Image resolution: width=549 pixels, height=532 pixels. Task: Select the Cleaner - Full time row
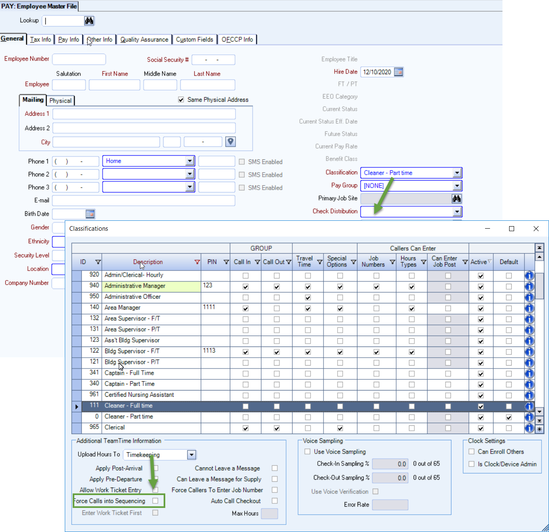pos(303,406)
